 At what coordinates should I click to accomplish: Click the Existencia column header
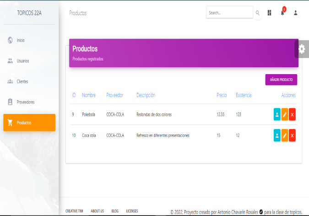click(x=244, y=95)
